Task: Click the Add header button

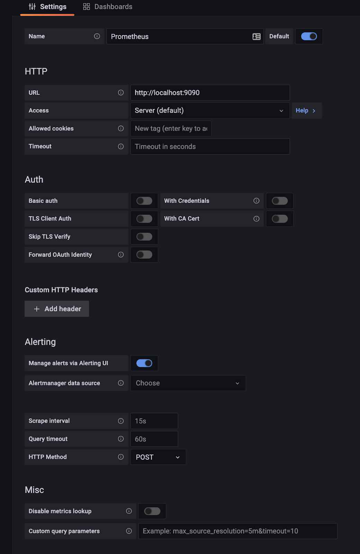Action: (57, 309)
